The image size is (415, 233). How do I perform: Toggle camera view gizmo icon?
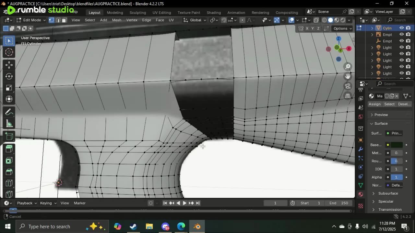tap(348, 86)
